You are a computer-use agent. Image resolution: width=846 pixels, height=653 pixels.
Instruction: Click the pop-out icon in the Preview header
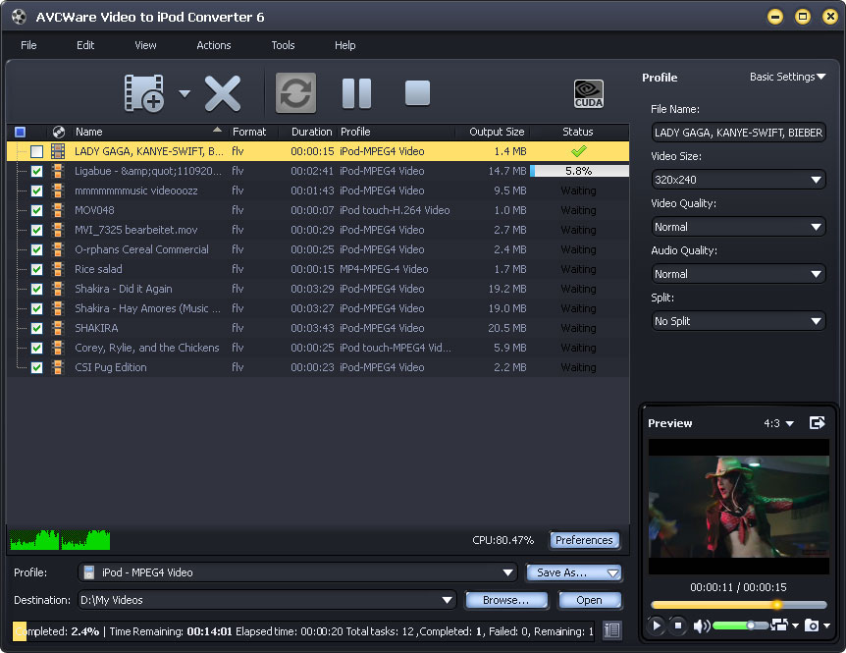point(817,423)
